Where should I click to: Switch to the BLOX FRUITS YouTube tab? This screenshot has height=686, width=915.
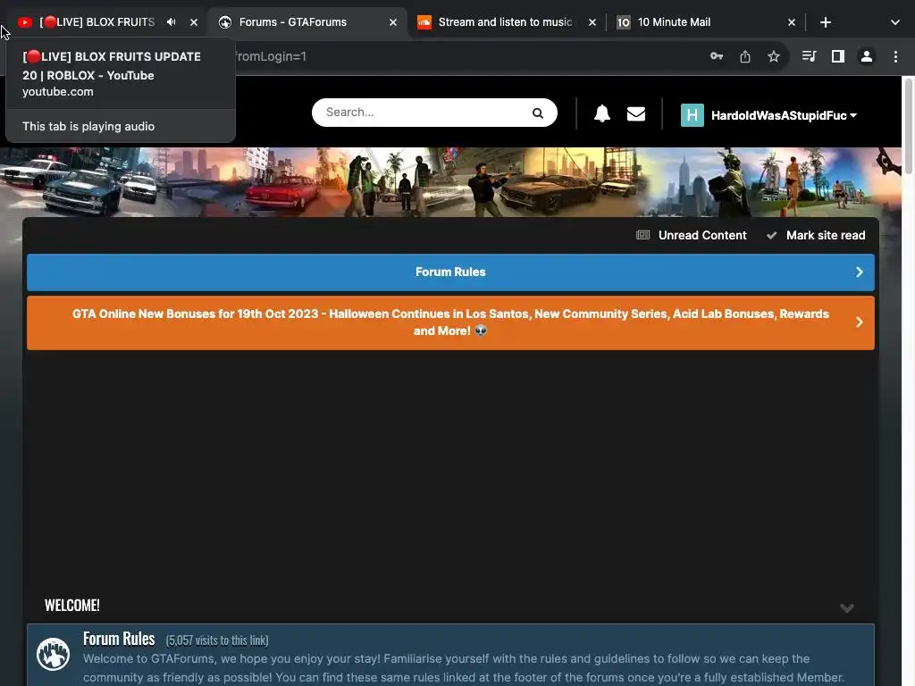97,22
